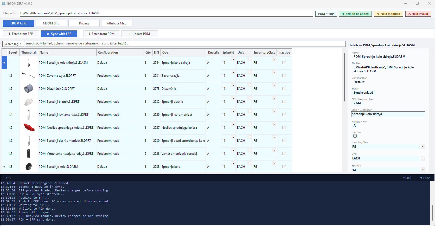Select the PDM_Sprednje kolo.SLDASM name cell
The image size is (435, 226).
[x=67, y=167]
